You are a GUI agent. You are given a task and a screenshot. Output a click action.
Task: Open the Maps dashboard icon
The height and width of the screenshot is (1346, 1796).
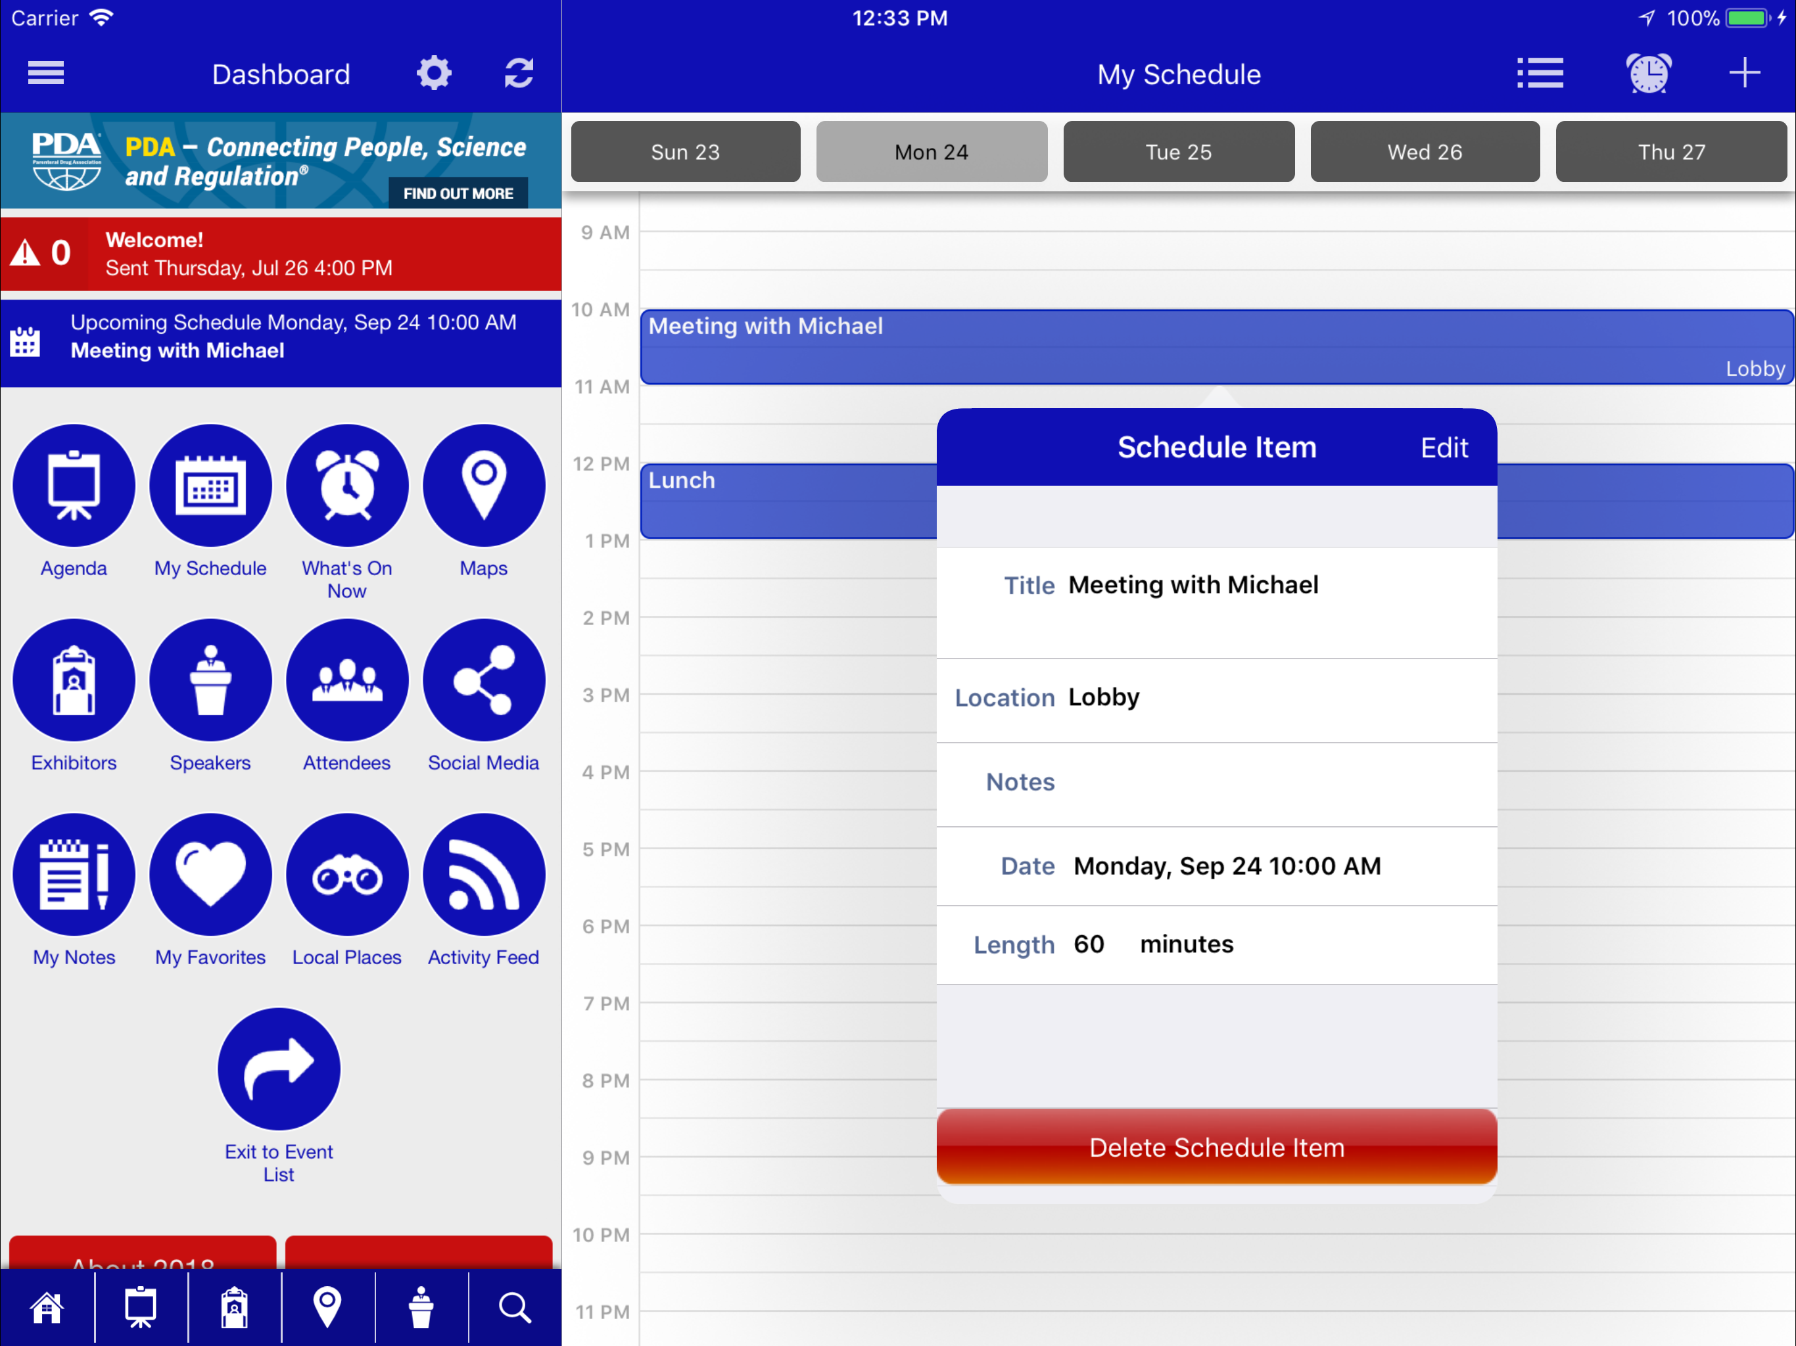click(484, 486)
